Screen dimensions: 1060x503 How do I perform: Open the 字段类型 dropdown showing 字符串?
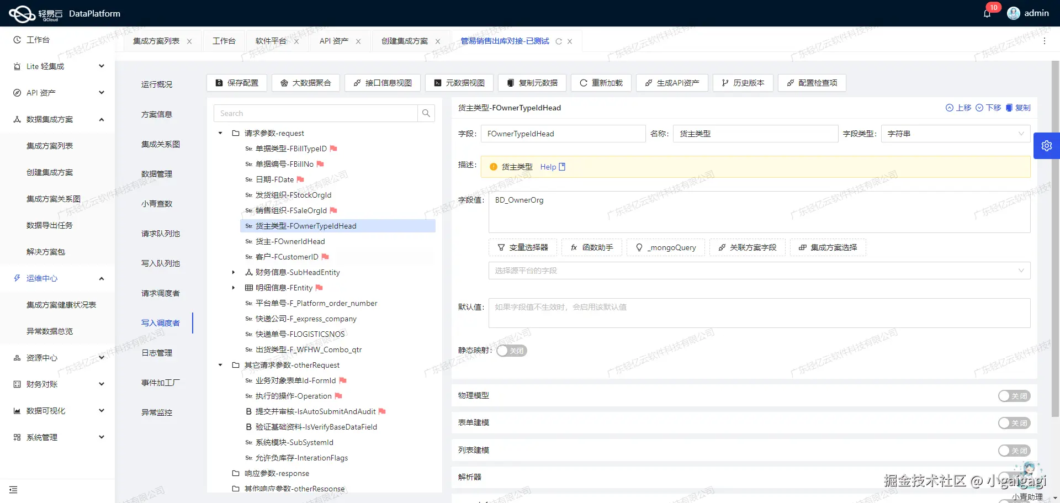click(955, 133)
